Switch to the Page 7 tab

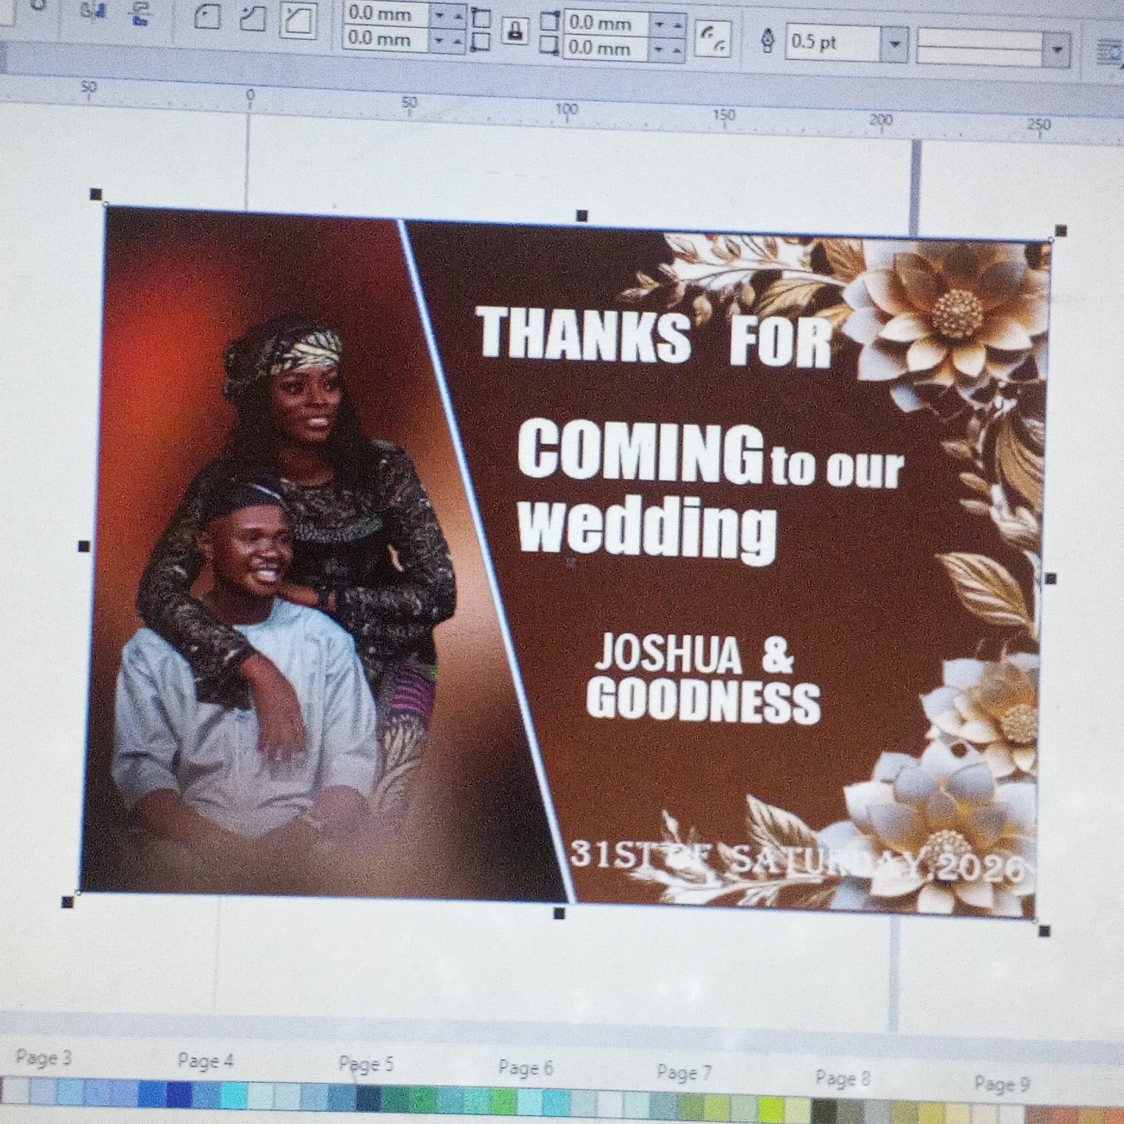tap(683, 1072)
